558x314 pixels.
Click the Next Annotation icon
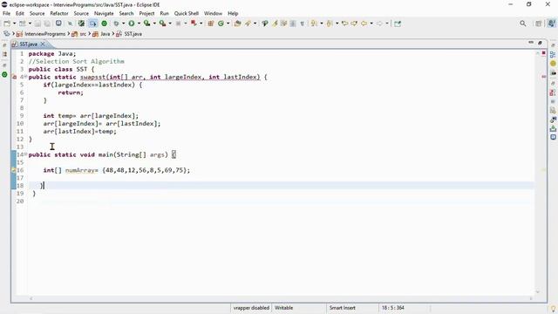(x=314, y=24)
